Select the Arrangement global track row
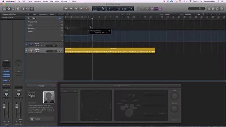Screen dimensions: 226x127 point(44,22)
